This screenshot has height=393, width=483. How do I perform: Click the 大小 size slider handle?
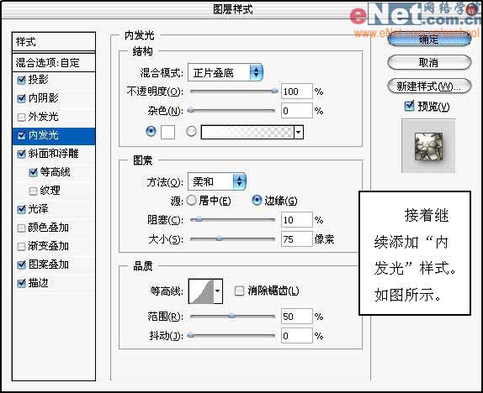219,238
